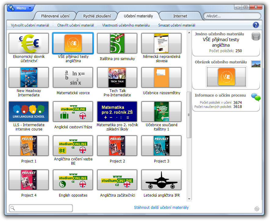Click the materials list scrollbar thumb
The height and width of the screenshot is (221, 270).
[x=189, y=115]
